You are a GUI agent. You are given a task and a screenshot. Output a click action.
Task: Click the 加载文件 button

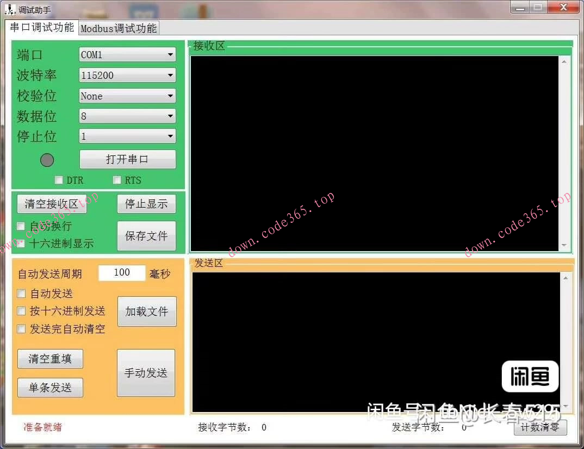pos(147,311)
